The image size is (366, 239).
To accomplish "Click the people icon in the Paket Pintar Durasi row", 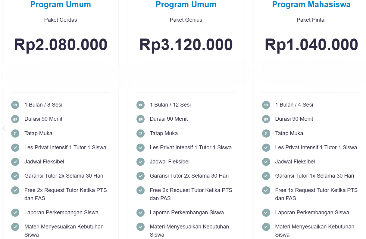I will [x=266, y=119].
